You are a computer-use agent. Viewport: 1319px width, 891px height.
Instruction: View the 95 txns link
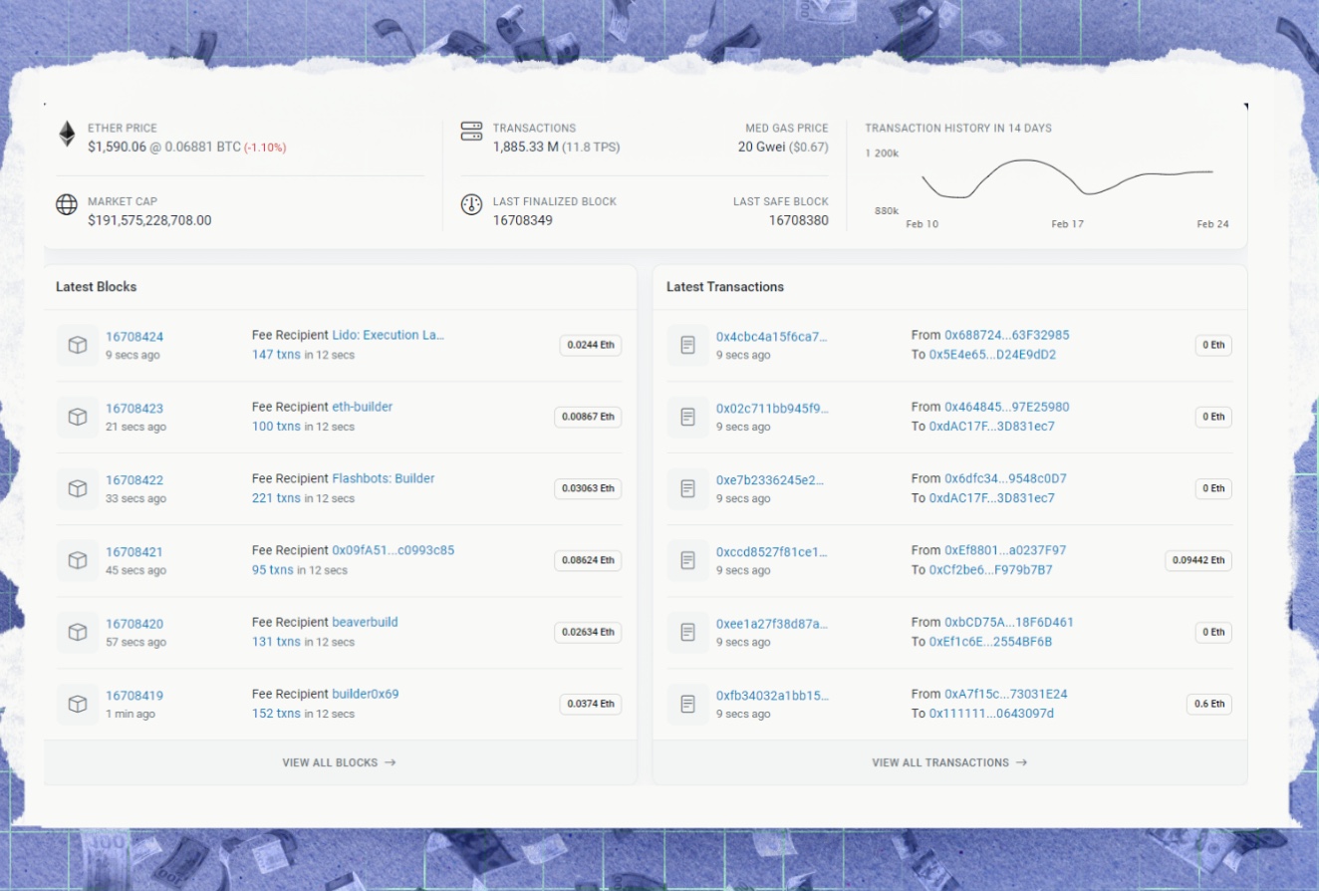click(273, 570)
